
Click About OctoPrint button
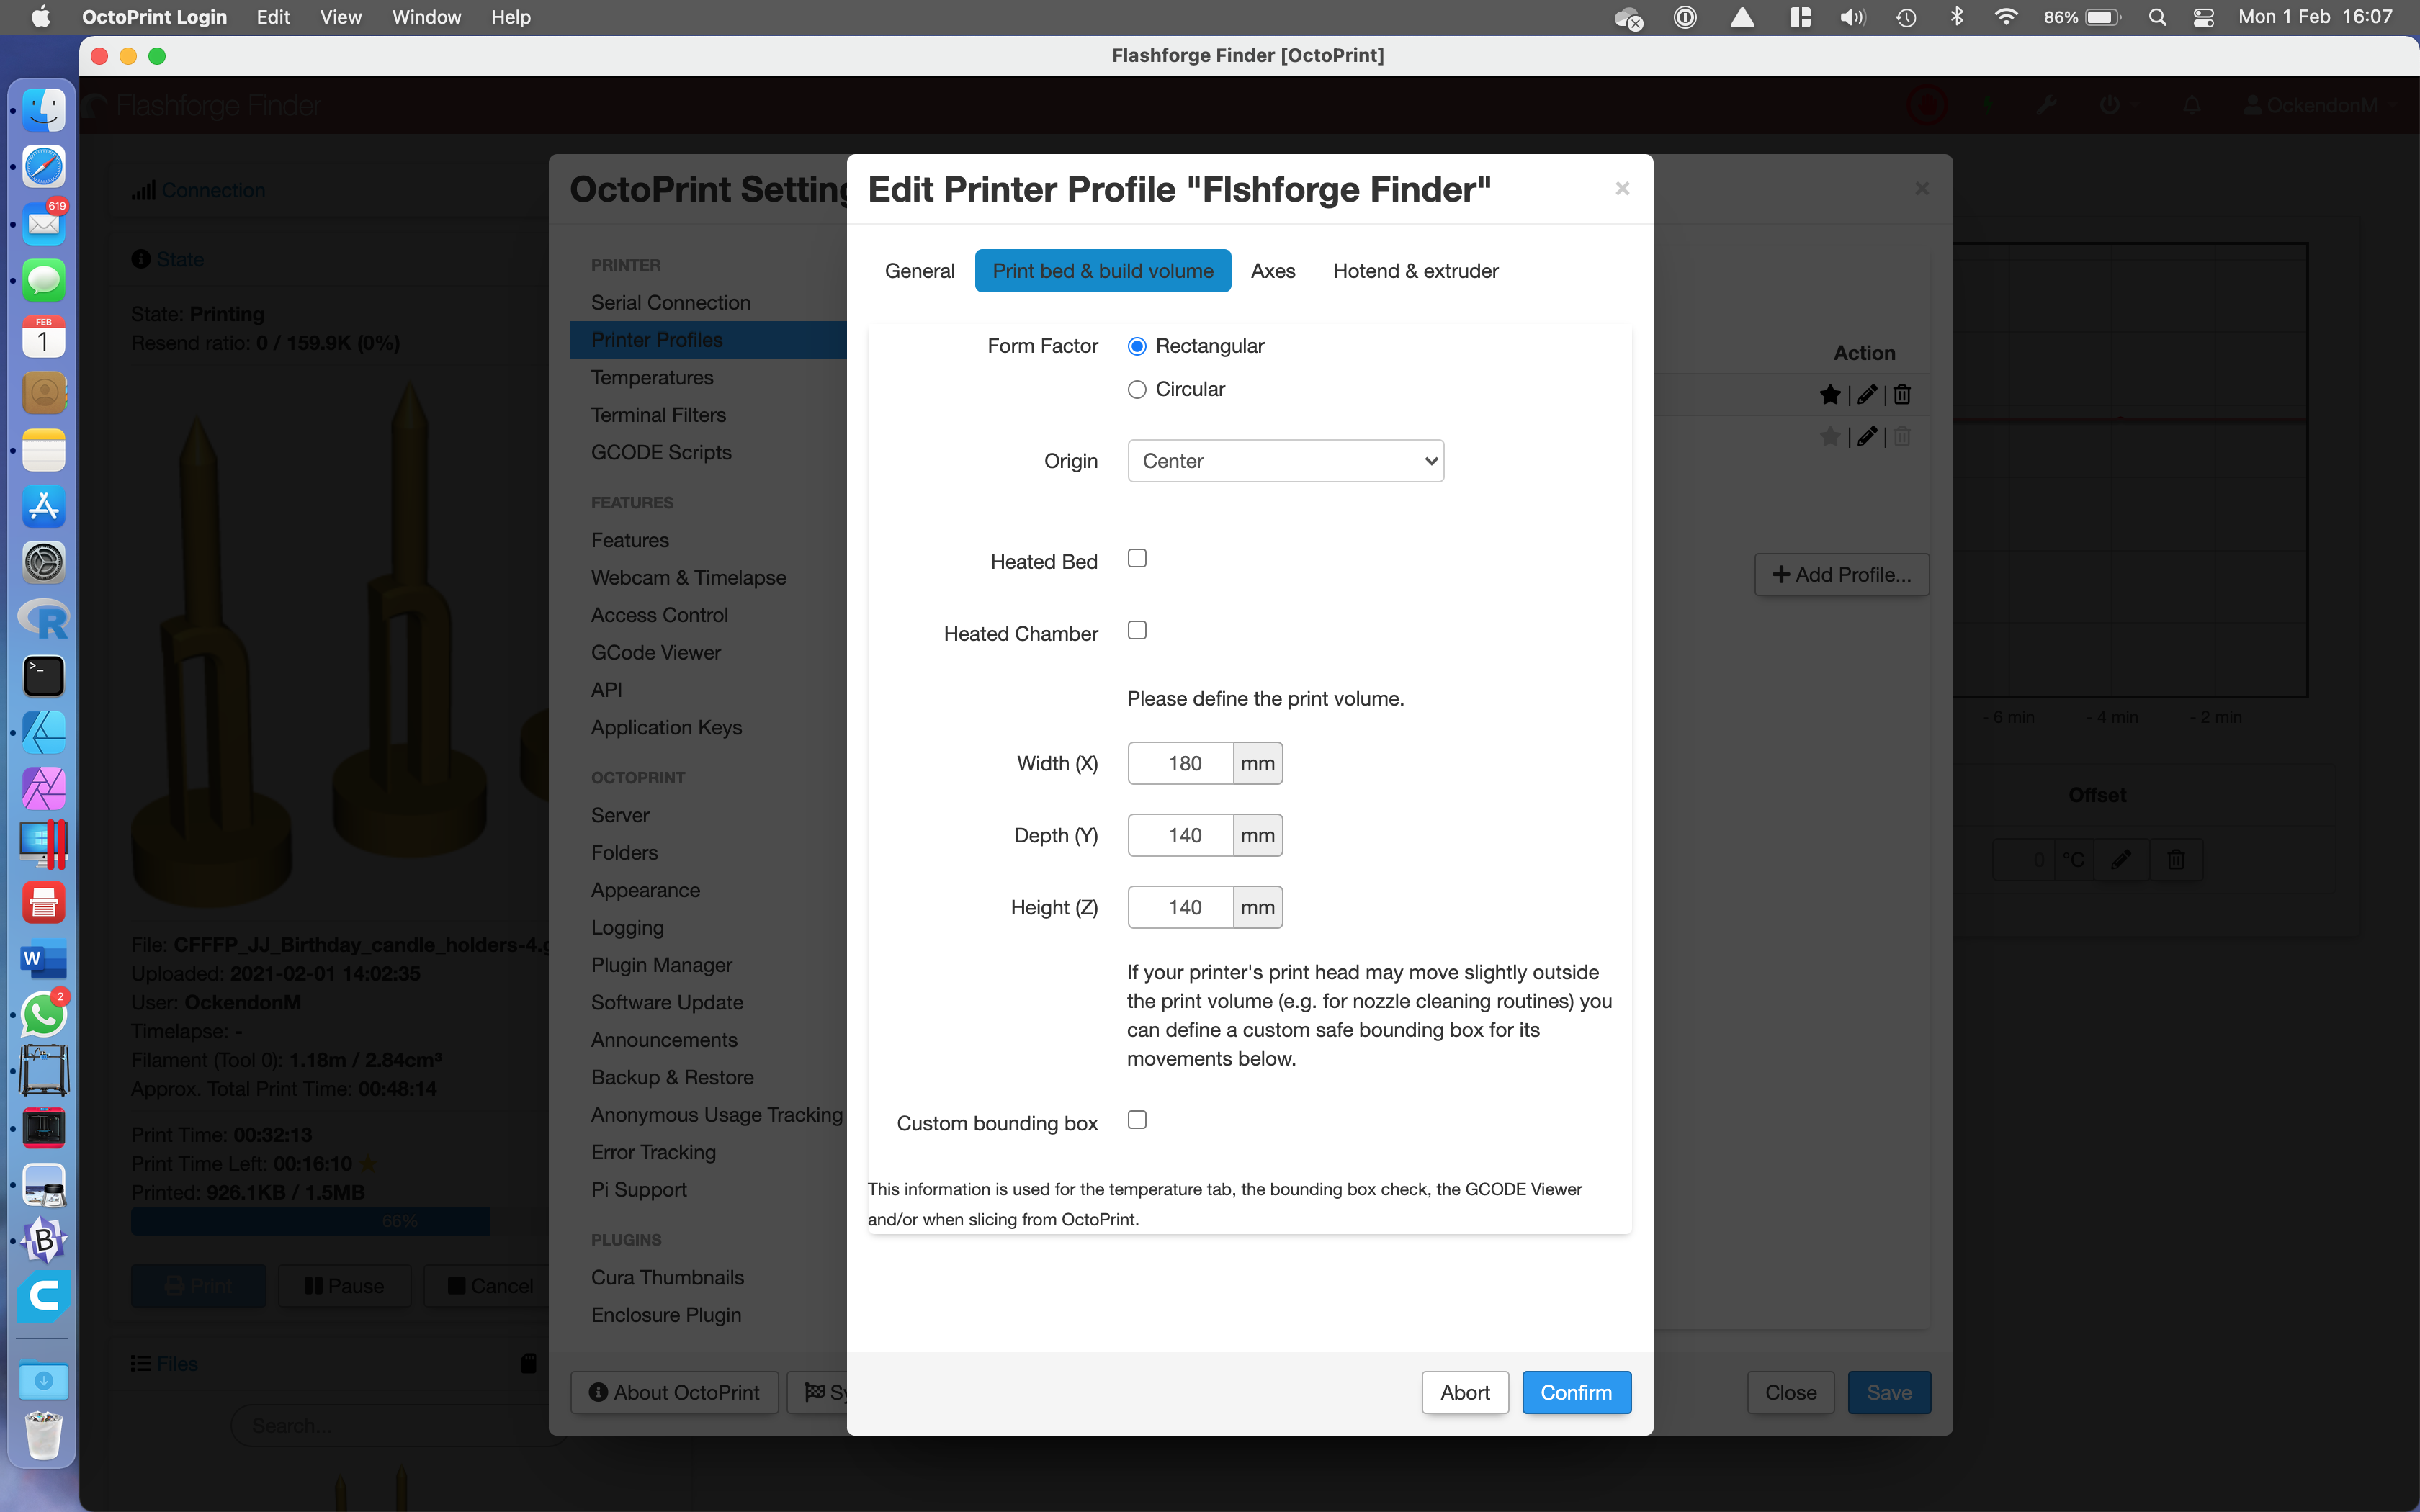pos(674,1392)
